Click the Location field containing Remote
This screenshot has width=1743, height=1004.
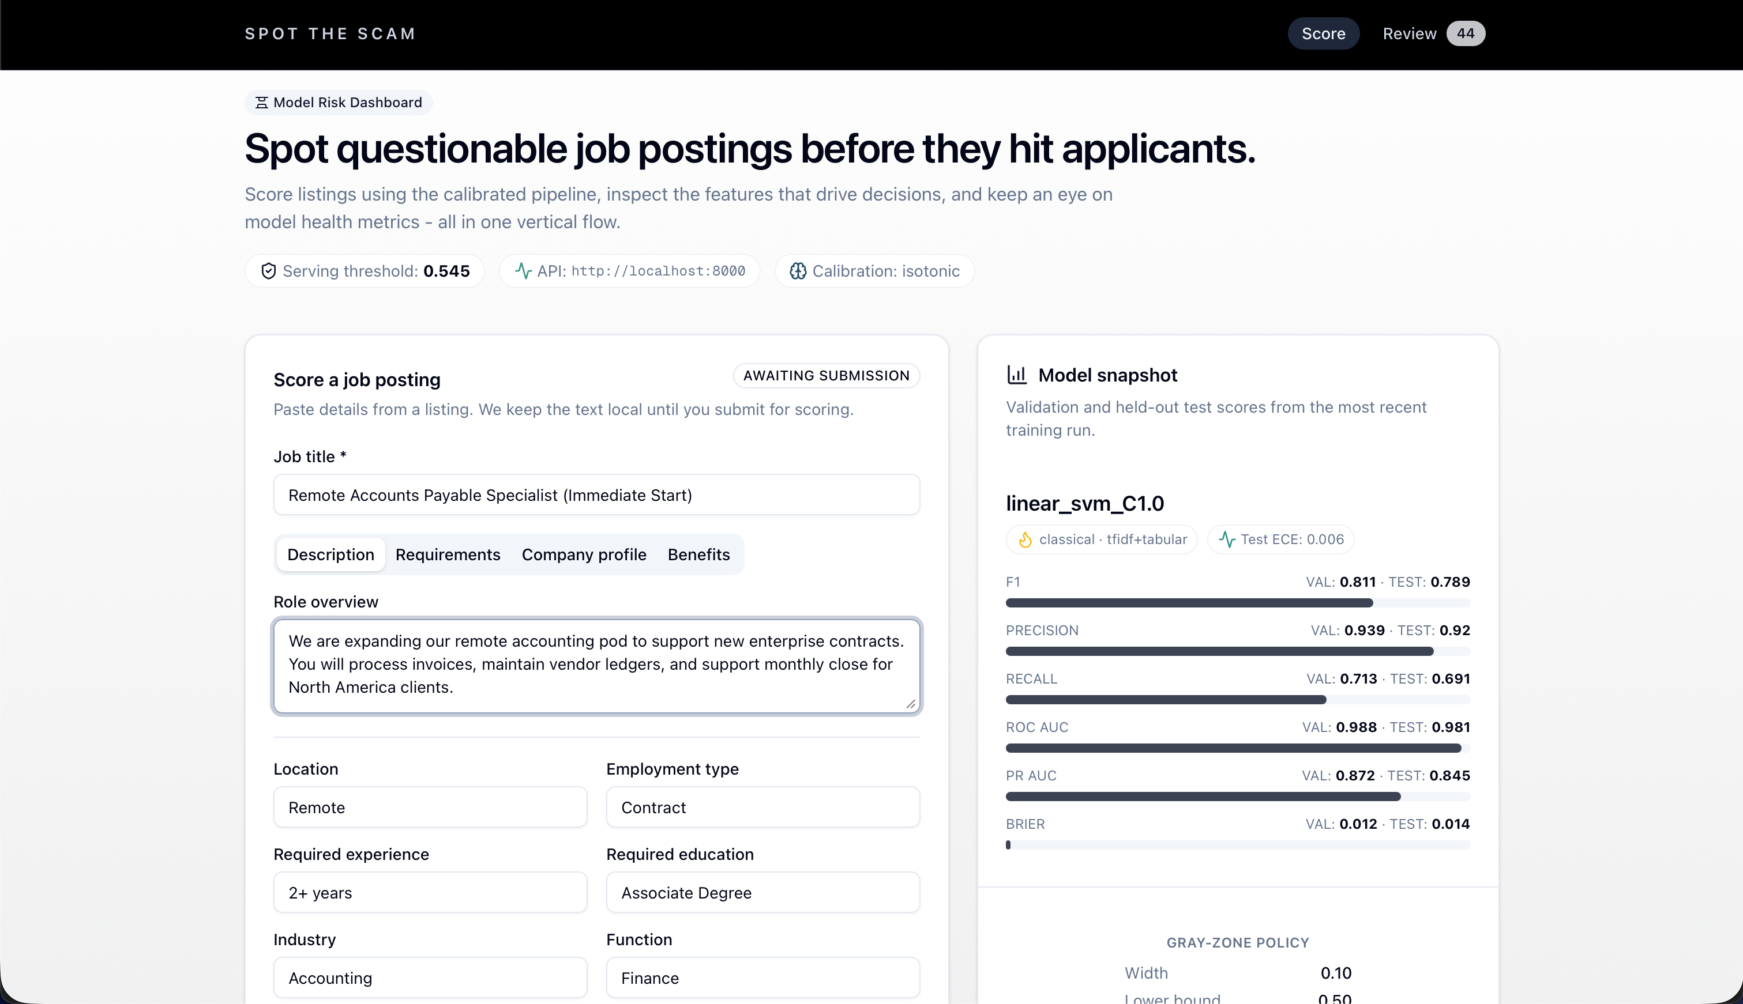click(x=430, y=807)
